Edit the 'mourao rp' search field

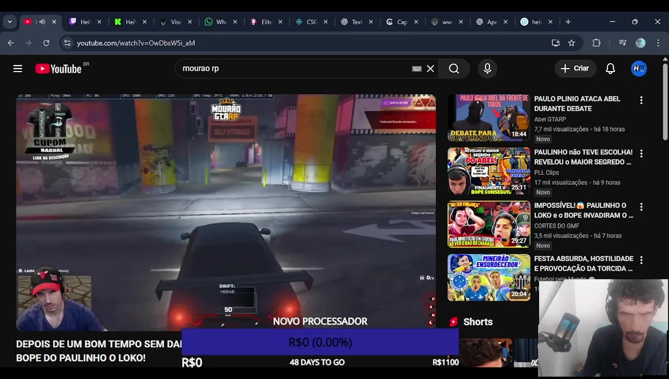click(295, 68)
